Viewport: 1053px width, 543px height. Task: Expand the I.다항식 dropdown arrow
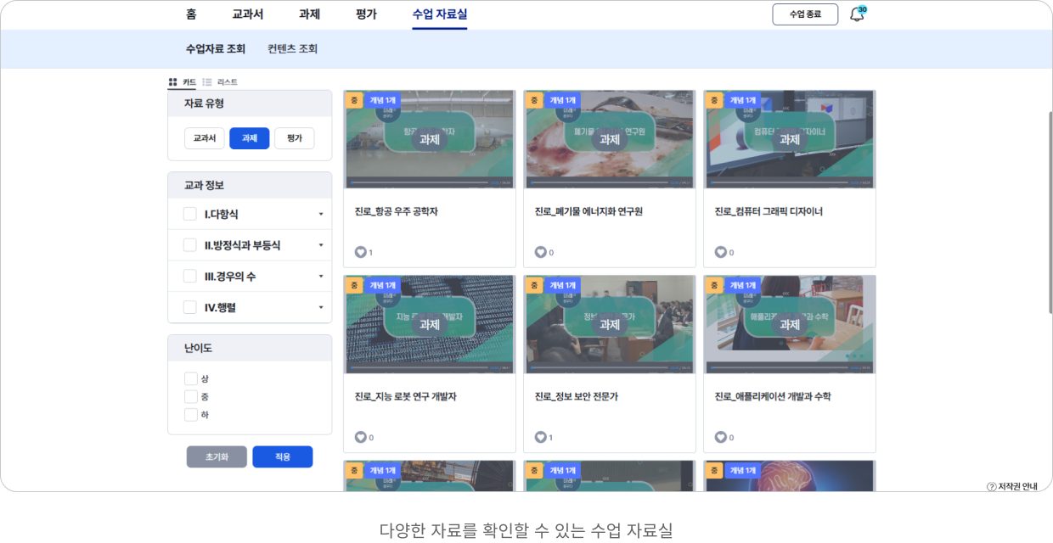tap(321, 215)
